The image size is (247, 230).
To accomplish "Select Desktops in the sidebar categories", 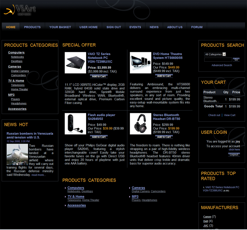I will (16, 61).
